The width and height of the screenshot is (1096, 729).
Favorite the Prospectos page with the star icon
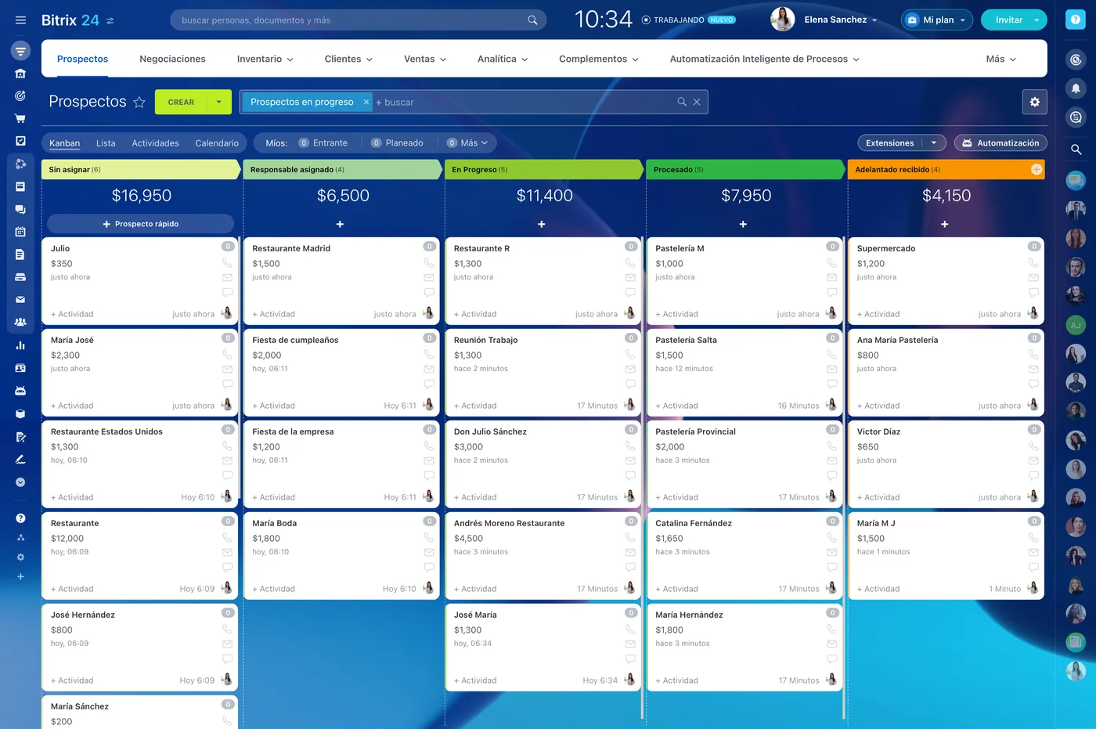coord(139,102)
